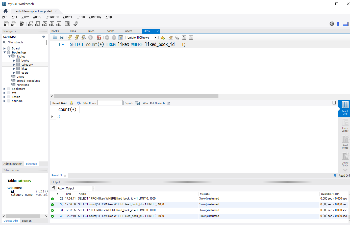Open the Limit to 1000 rows dropdown
The image size is (350, 225).
(142, 38)
